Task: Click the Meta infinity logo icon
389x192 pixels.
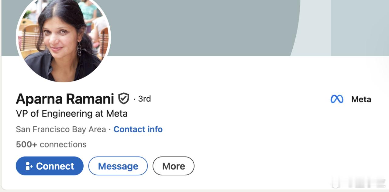Action: pyautogui.click(x=337, y=99)
